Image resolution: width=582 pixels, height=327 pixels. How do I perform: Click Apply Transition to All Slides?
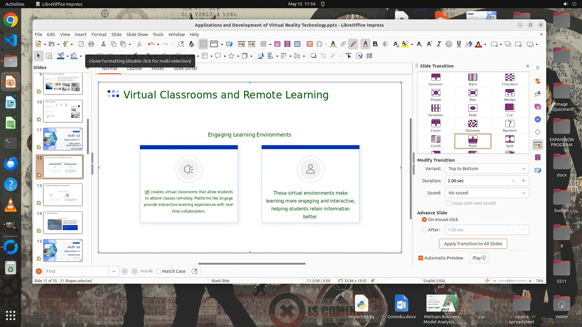(473, 244)
